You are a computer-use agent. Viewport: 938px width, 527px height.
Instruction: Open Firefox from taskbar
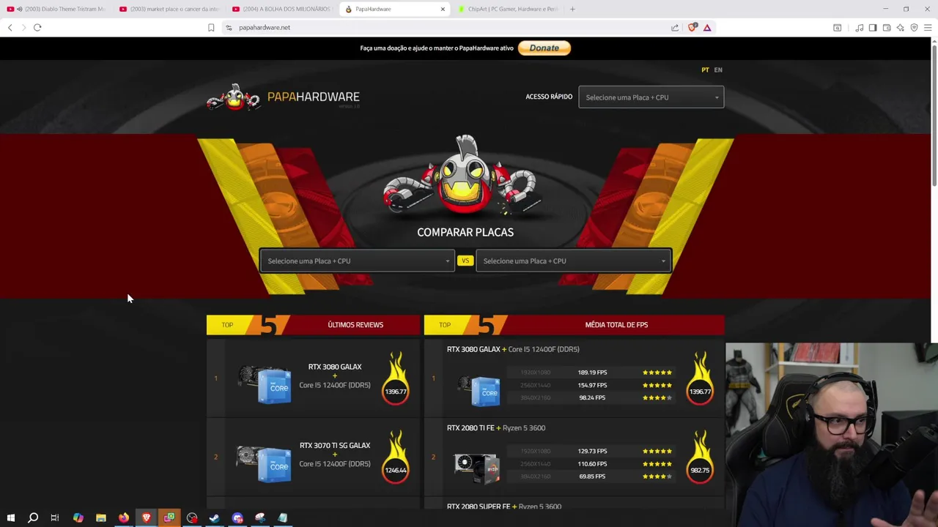click(x=124, y=517)
